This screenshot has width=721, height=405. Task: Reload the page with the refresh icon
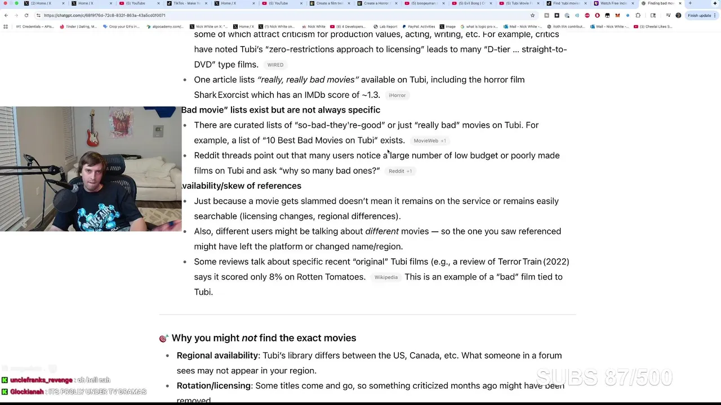point(26,15)
